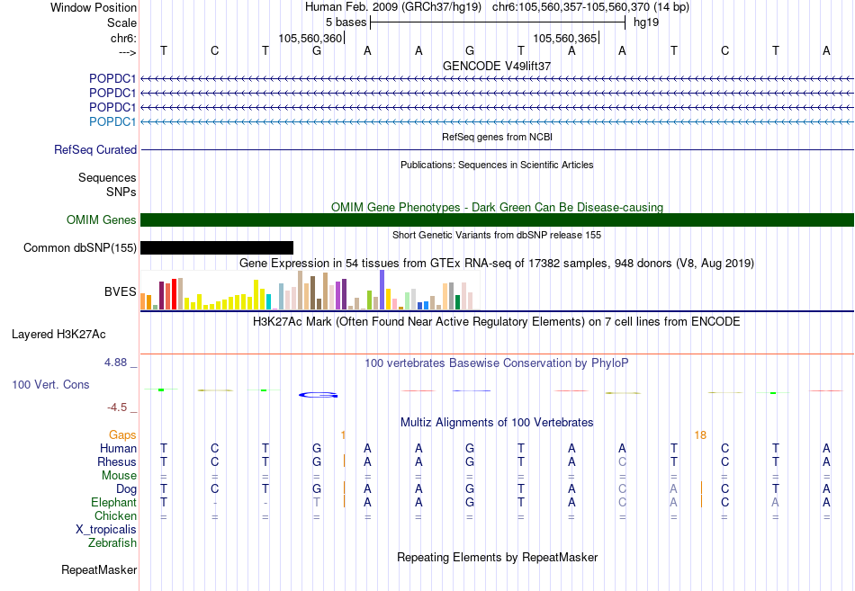Click the H3K27Ac Mark track title
855x591 pixels.
point(497,322)
